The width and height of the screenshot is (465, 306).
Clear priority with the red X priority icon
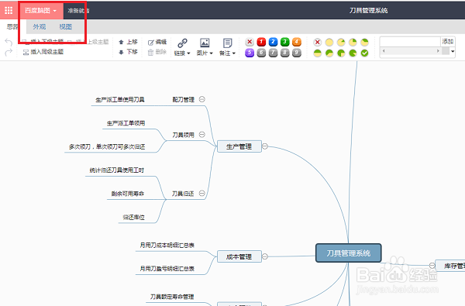click(x=250, y=42)
